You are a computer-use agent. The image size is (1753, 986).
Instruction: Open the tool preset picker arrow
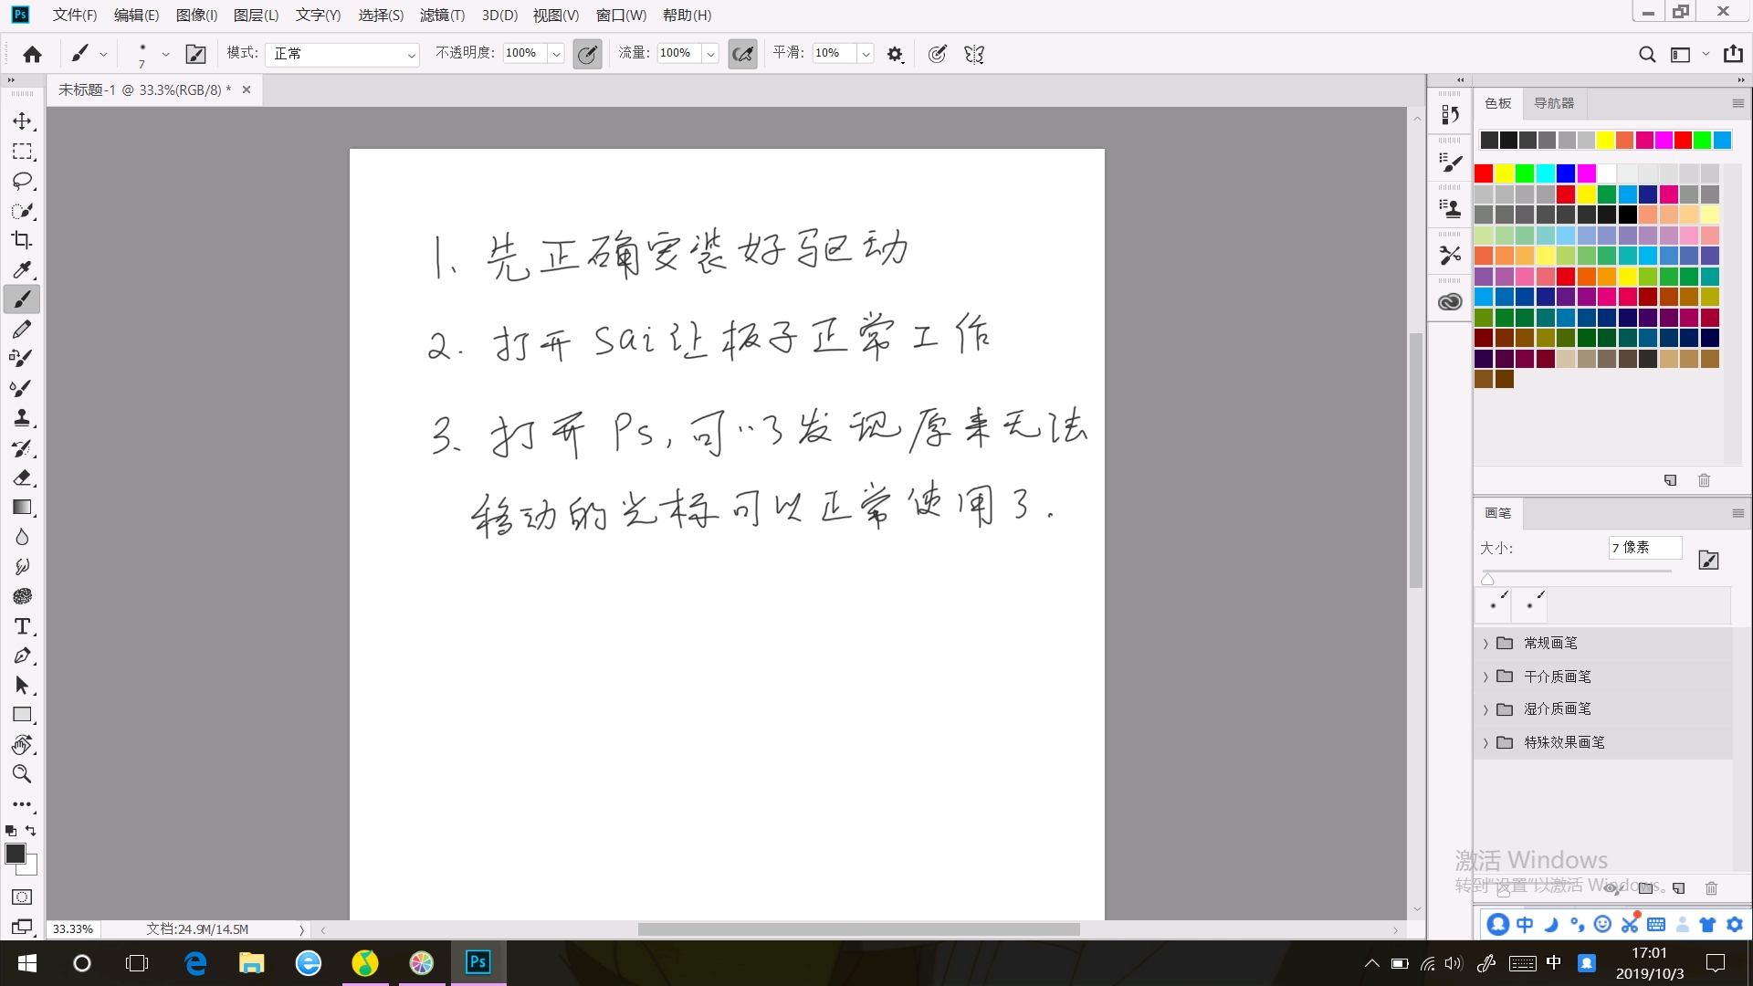pos(103,54)
